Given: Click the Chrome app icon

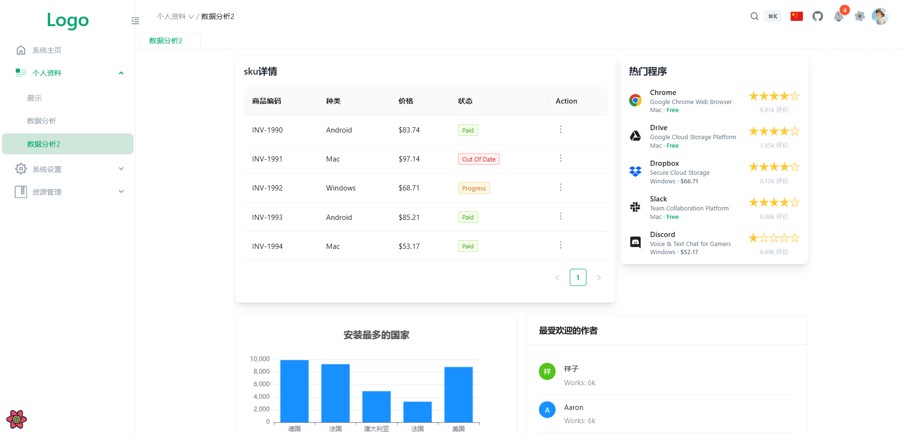Looking at the screenshot, I should click(635, 100).
